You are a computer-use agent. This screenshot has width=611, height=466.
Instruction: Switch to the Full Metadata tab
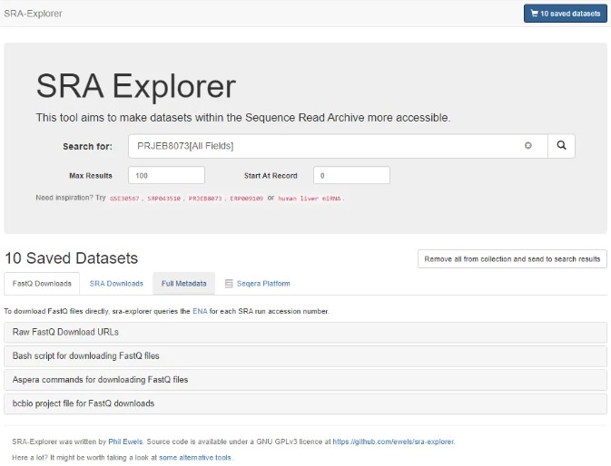point(183,284)
